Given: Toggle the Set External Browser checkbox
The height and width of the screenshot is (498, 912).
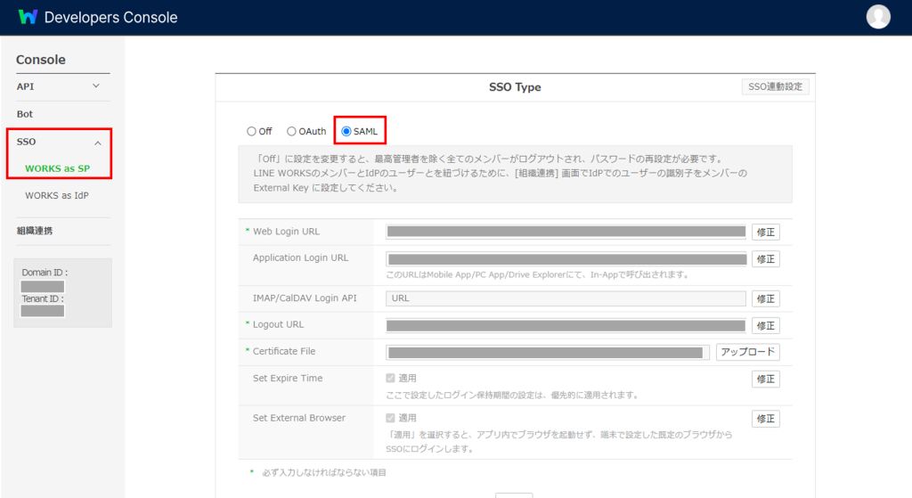Looking at the screenshot, I should coord(391,418).
